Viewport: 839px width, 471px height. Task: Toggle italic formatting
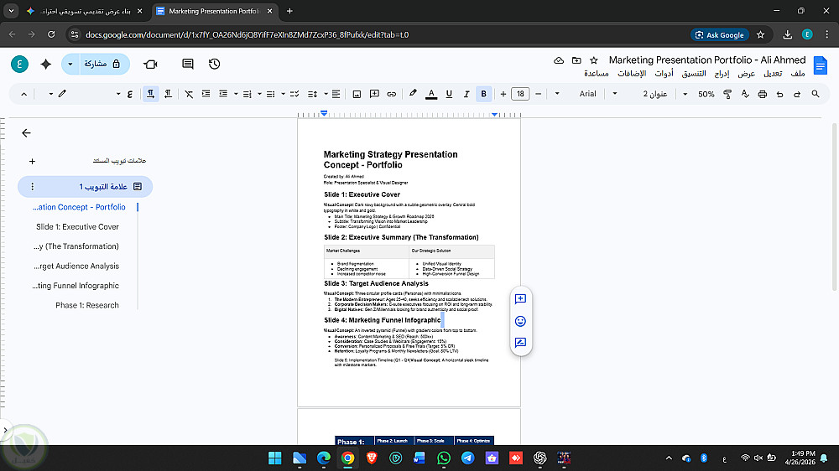(466, 94)
